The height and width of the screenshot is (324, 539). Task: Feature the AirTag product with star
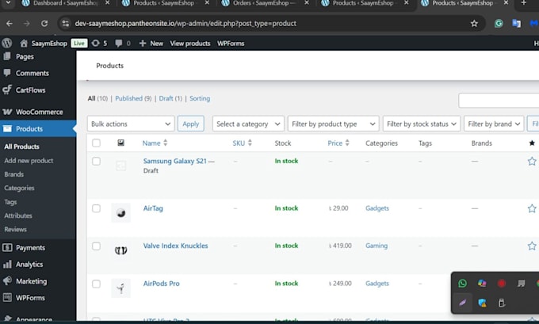pos(532,208)
